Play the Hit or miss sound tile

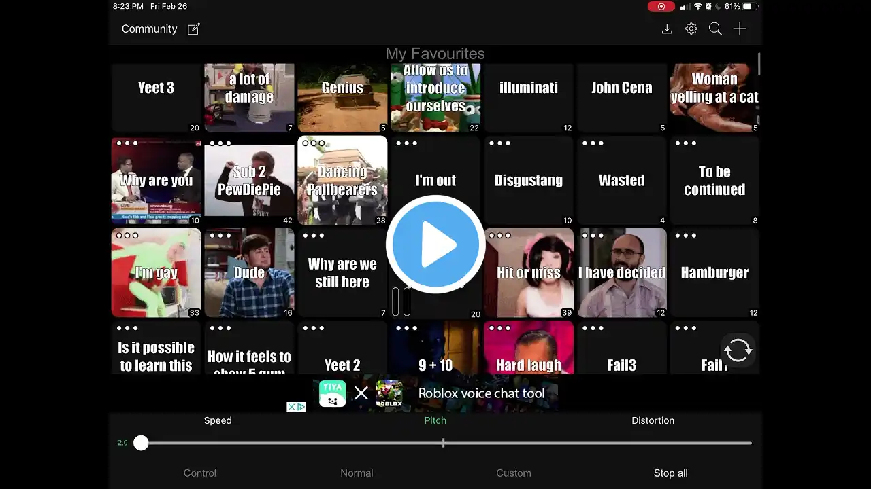[x=529, y=273]
